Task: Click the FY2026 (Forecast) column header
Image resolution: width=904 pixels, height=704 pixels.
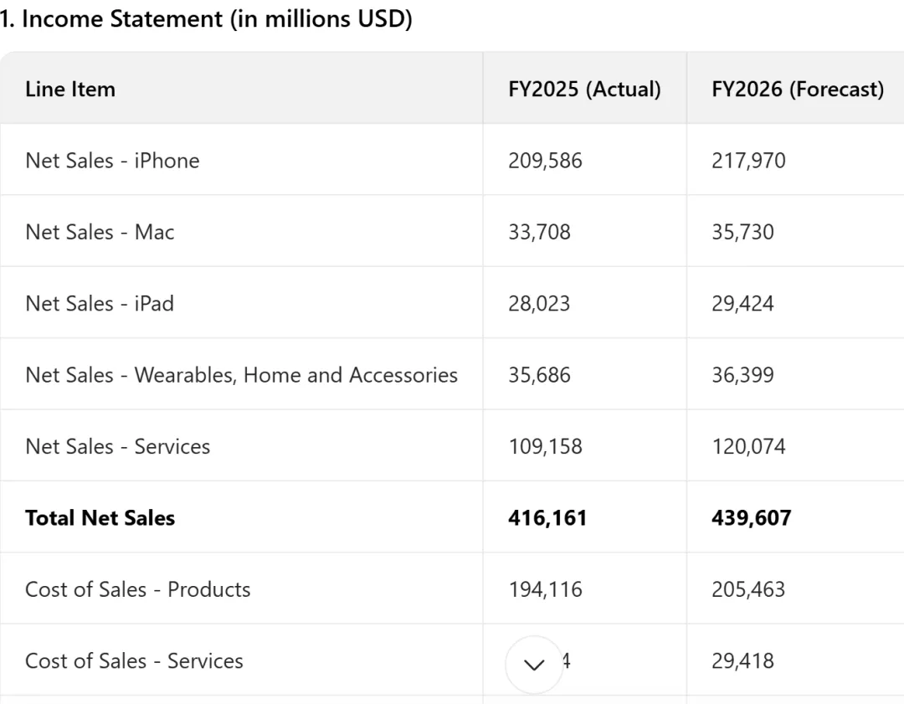Action: click(797, 90)
